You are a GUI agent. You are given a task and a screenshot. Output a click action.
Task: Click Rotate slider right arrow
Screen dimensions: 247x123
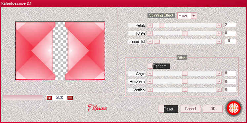click(219, 33)
